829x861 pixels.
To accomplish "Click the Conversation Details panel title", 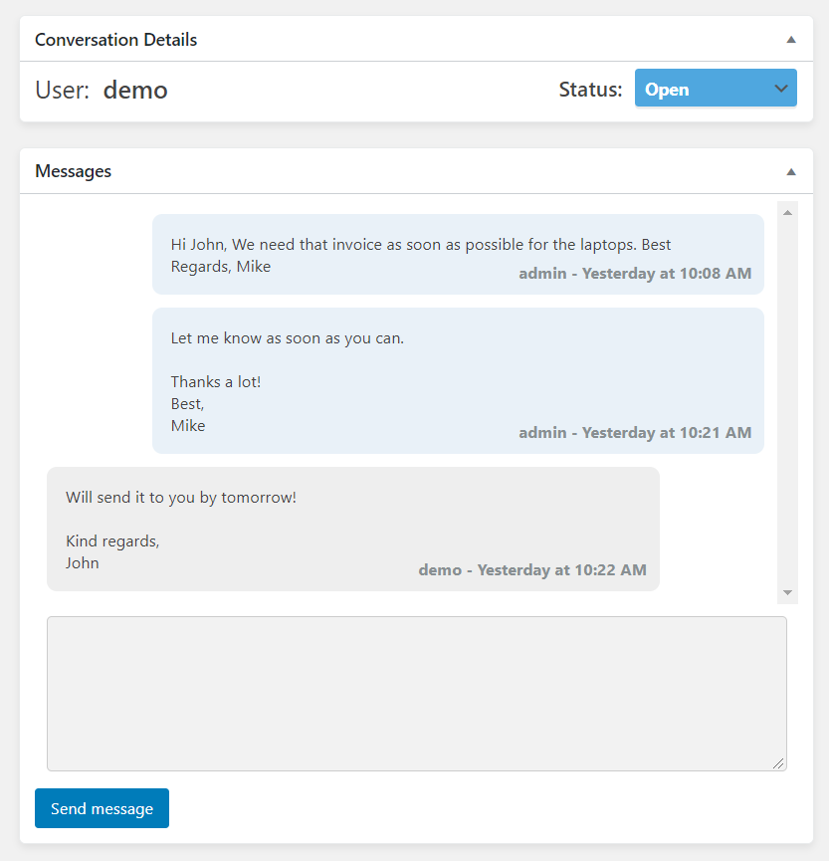I will pyautogui.click(x=116, y=40).
